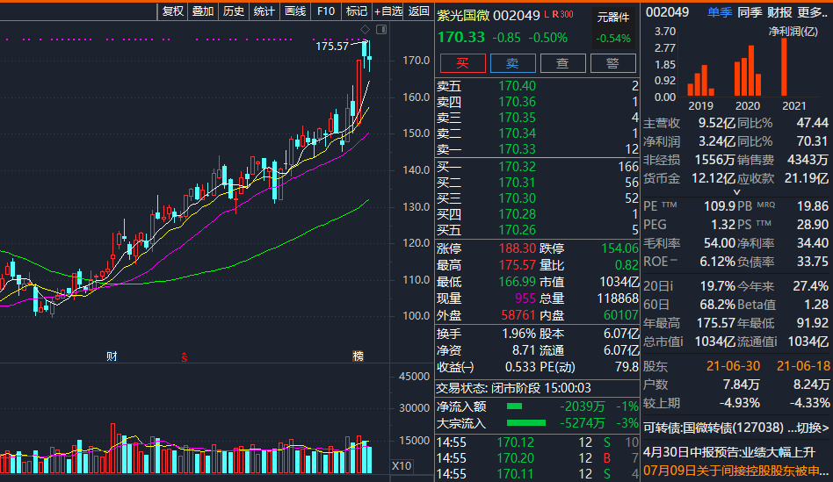Click the 002049 code in the right panel
Image resolution: width=833 pixels, height=482 pixels.
click(667, 12)
